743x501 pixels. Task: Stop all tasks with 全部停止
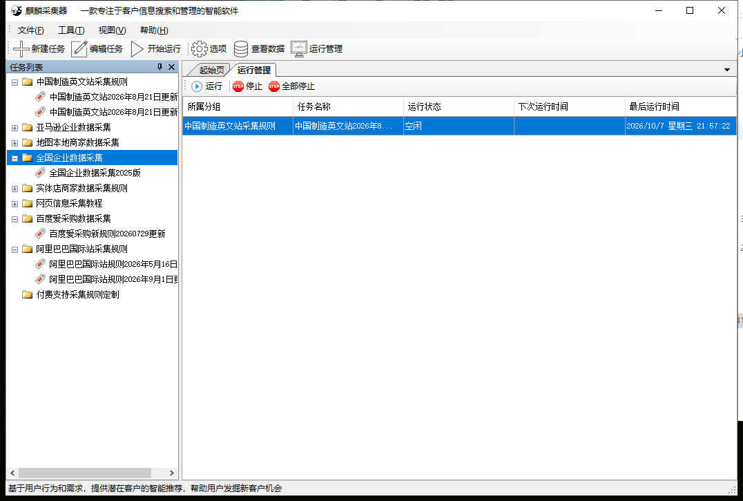(291, 86)
